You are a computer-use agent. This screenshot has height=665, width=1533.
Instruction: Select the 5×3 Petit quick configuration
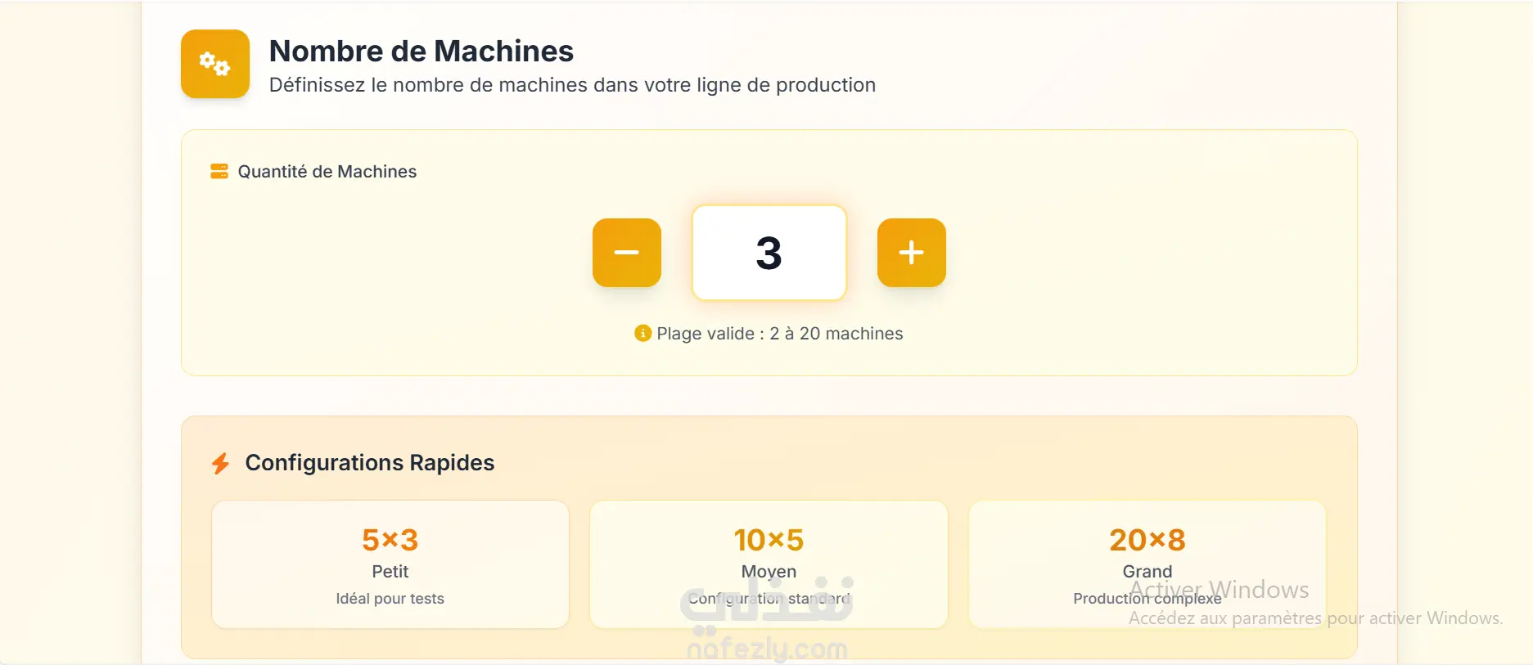click(x=390, y=564)
